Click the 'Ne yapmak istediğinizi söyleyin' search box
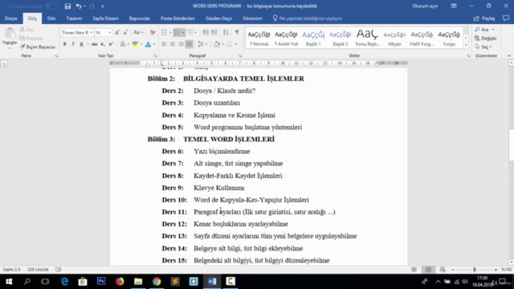This screenshot has height=289, width=514. [307, 18]
